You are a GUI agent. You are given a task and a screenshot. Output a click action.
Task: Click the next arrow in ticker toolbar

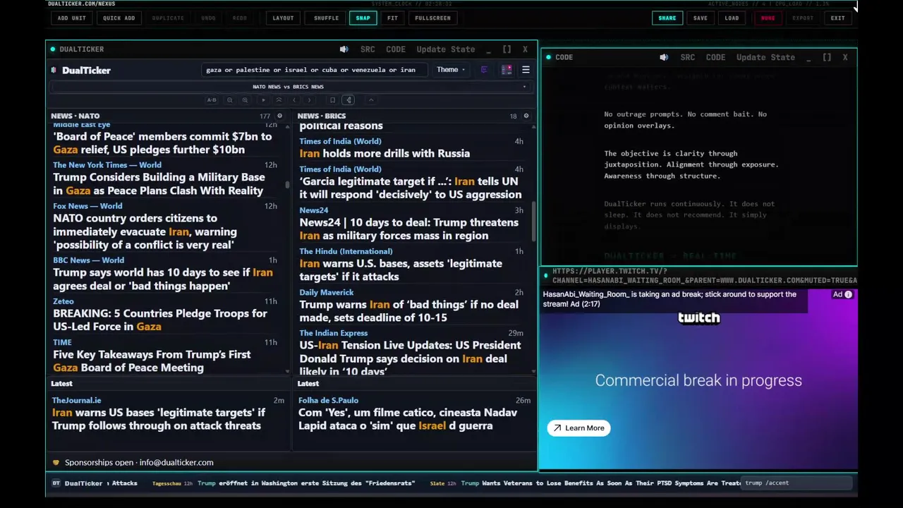point(309,100)
